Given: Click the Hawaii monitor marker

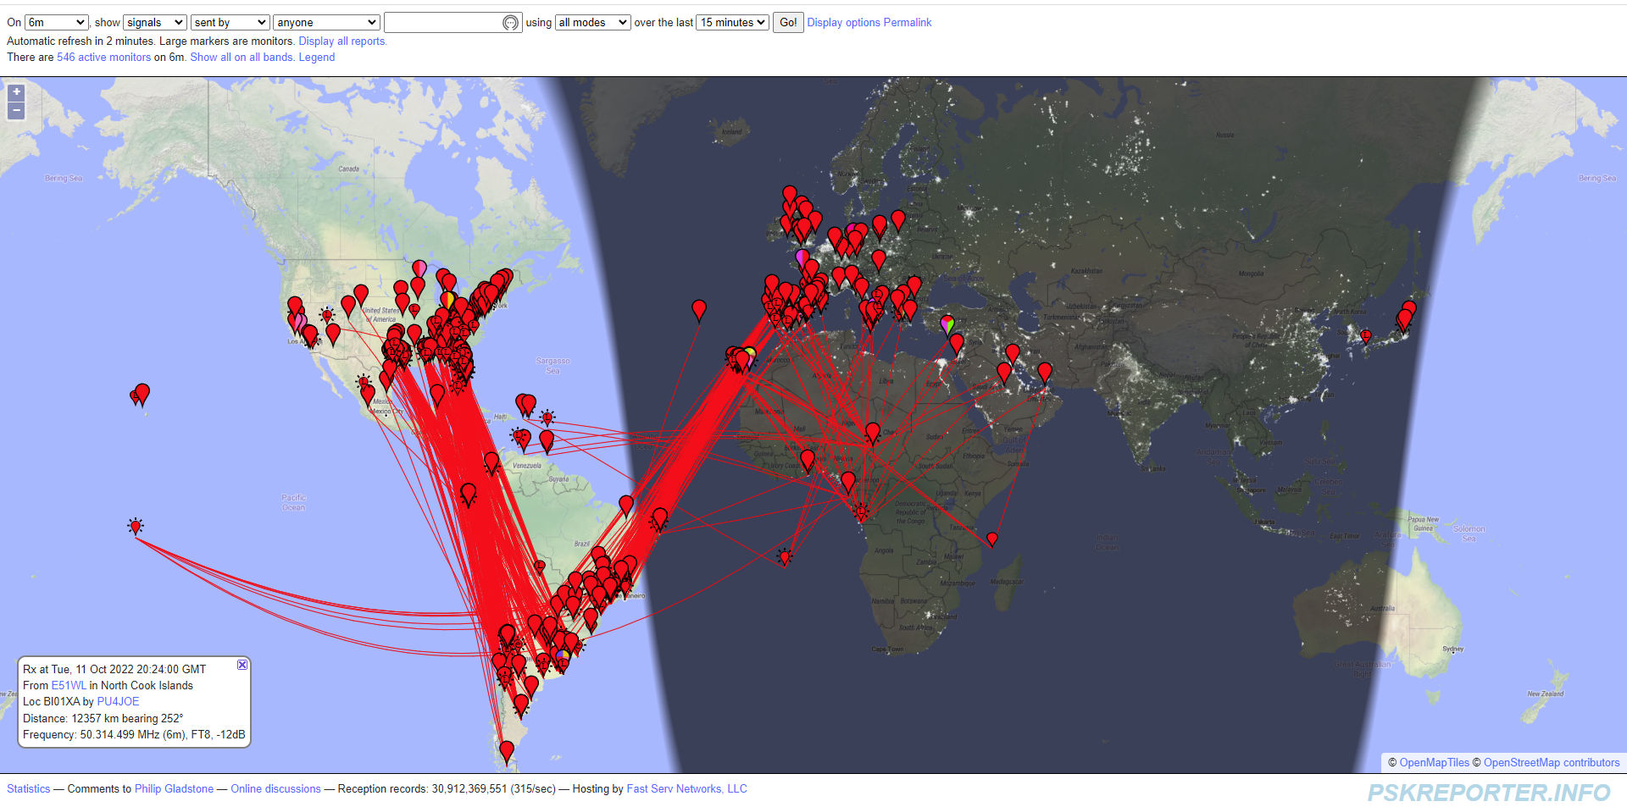Looking at the screenshot, I should click(142, 394).
